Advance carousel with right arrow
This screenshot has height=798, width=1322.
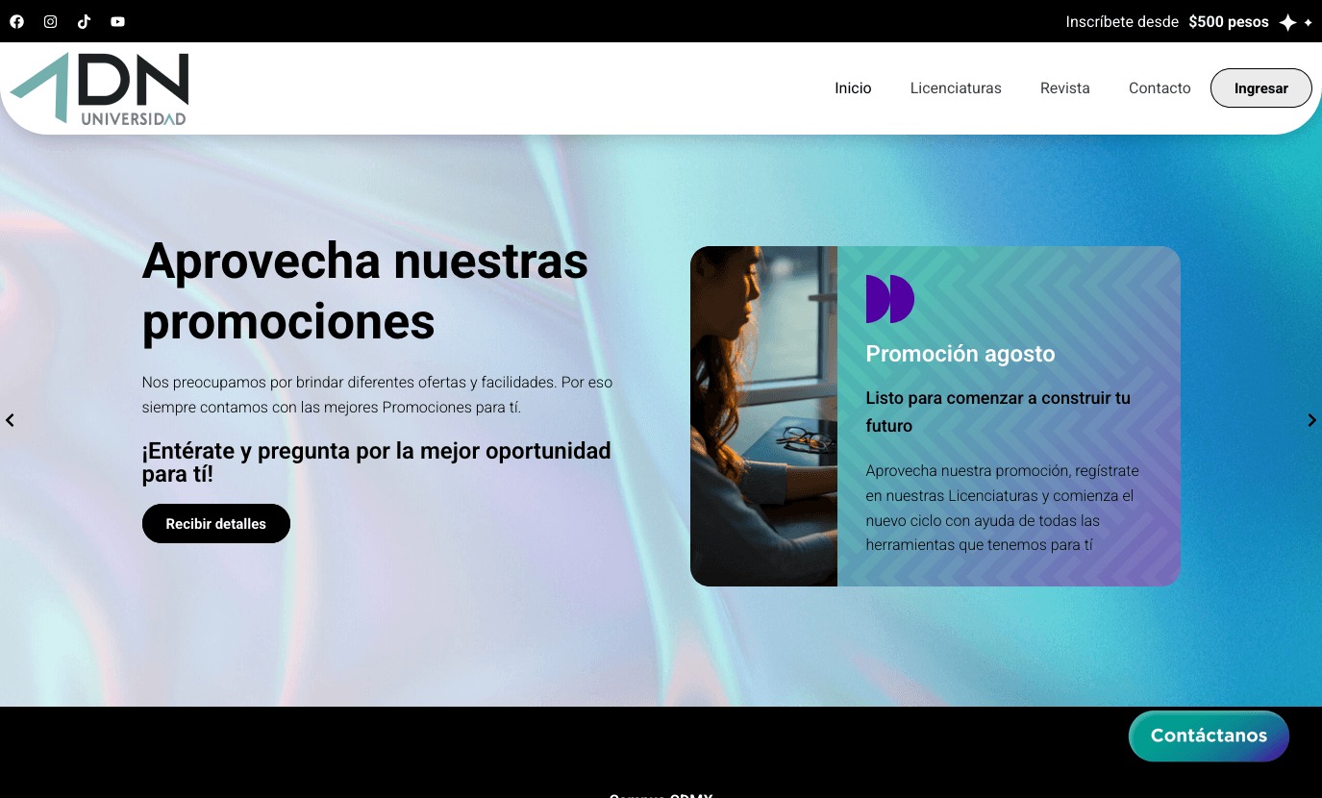(x=1311, y=420)
